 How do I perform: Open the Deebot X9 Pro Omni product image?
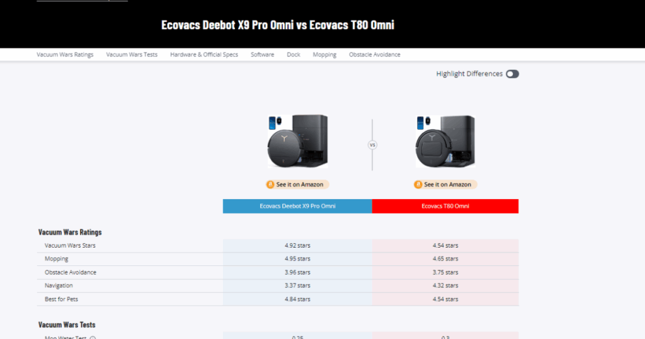coord(297,141)
